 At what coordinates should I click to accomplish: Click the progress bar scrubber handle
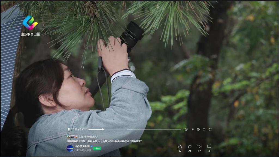[103, 129]
